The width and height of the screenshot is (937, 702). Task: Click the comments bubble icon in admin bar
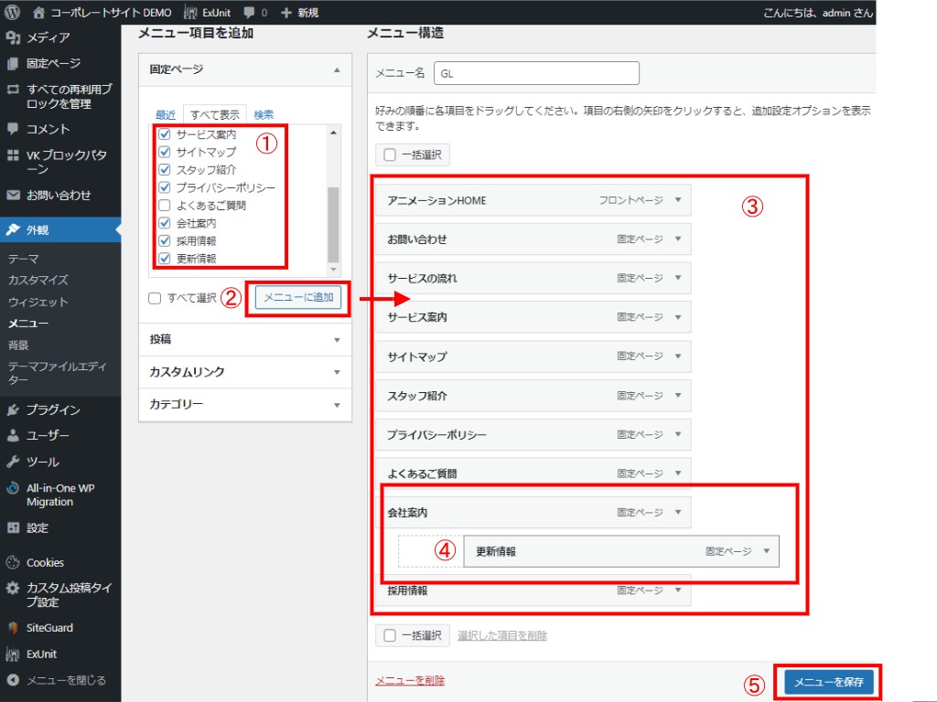[x=249, y=13]
